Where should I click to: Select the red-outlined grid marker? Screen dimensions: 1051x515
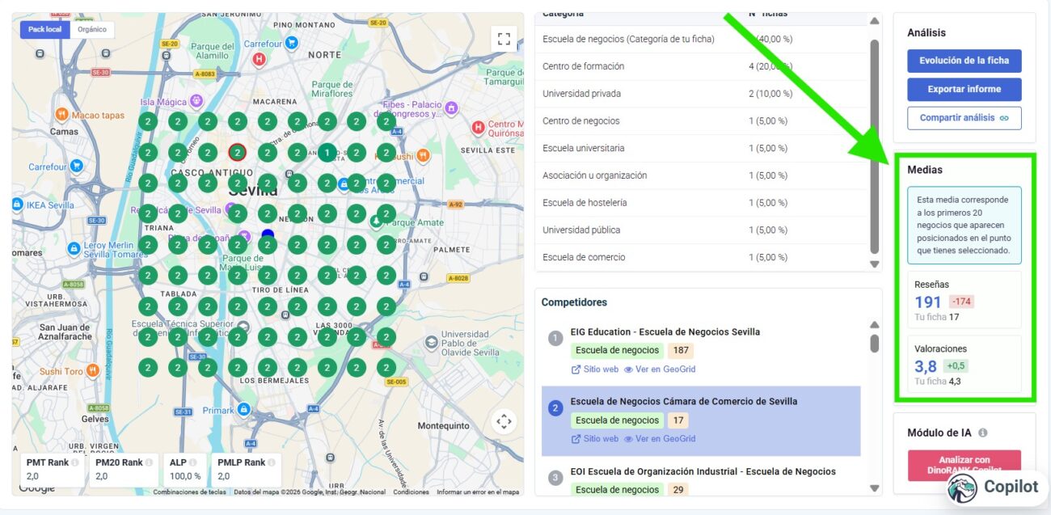[237, 152]
